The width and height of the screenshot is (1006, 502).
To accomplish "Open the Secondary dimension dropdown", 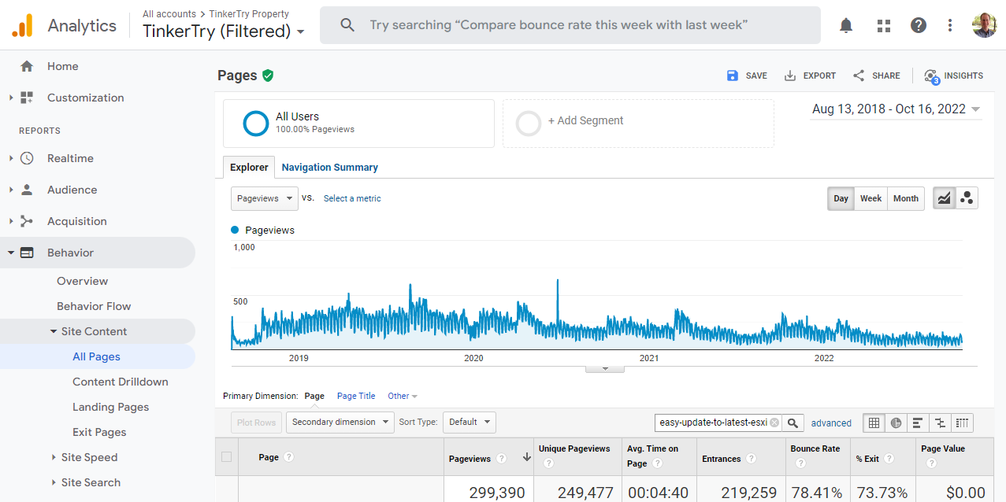I will pos(340,423).
